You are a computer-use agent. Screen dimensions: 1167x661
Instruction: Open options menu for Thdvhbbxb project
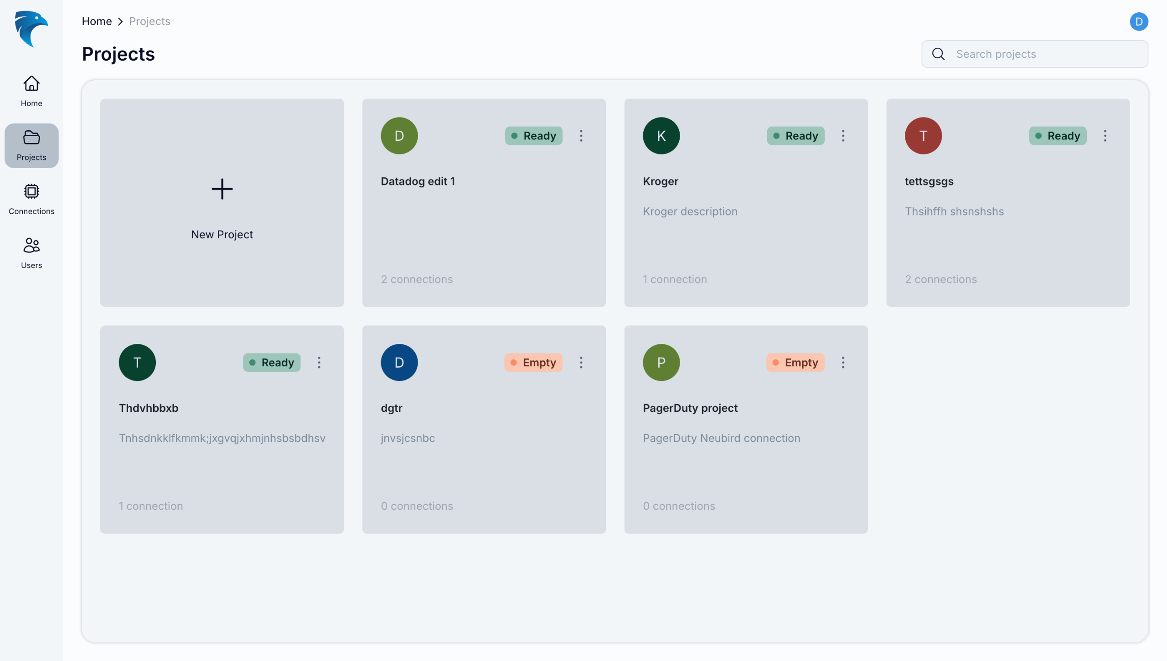point(319,363)
